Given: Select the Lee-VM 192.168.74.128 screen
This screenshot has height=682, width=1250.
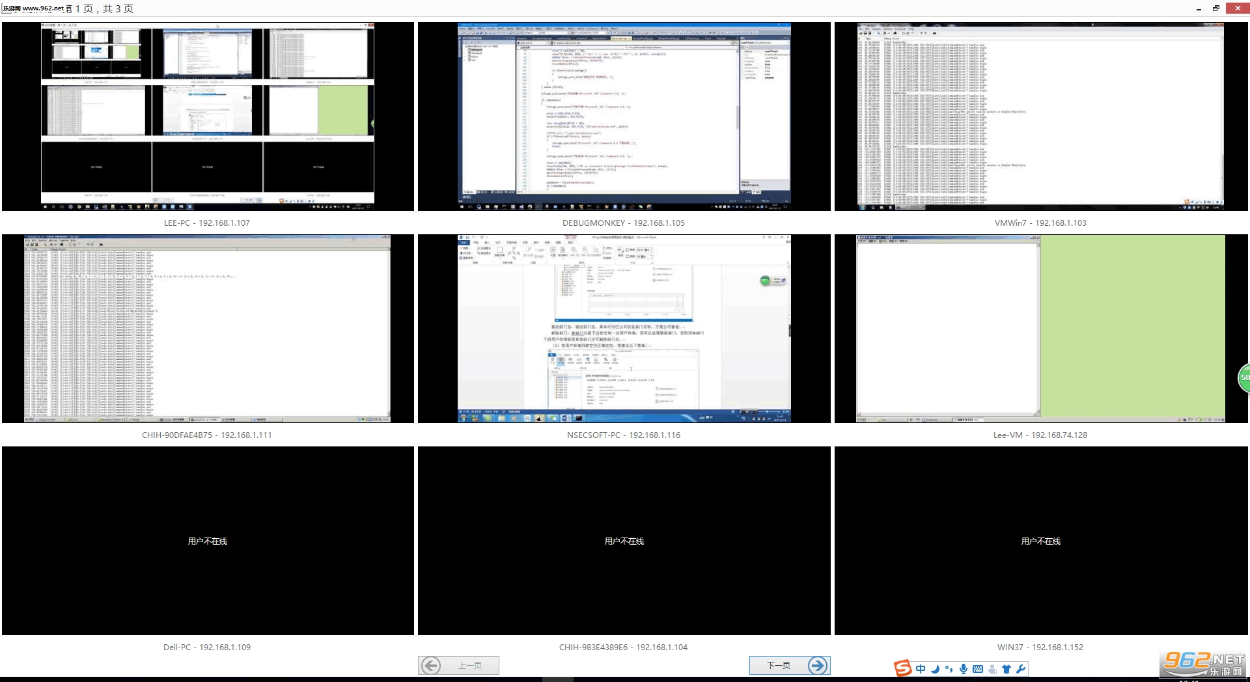Looking at the screenshot, I should tap(1041, 329).
